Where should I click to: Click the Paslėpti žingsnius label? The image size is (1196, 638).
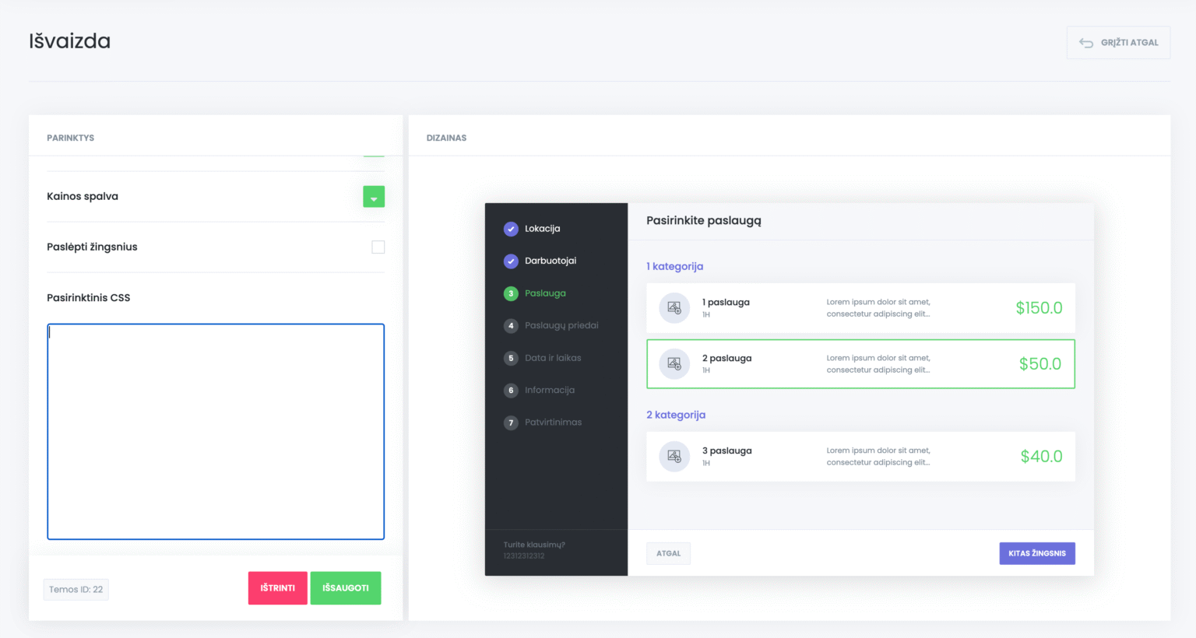click(92, 247)
